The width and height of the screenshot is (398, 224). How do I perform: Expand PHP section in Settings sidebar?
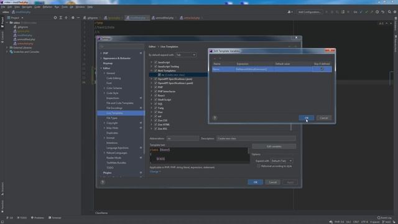click(x=101, y=53)
